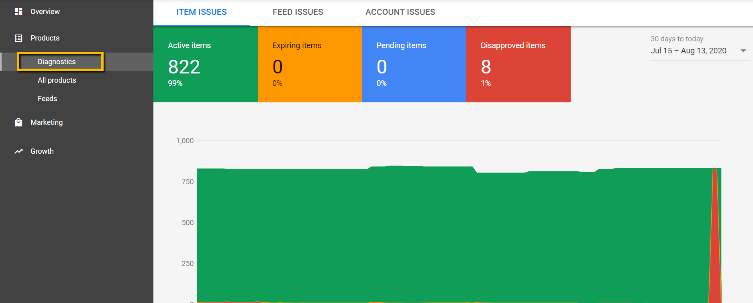
Task: Expand the Marketing menu label
Action: tap(47, 122)
